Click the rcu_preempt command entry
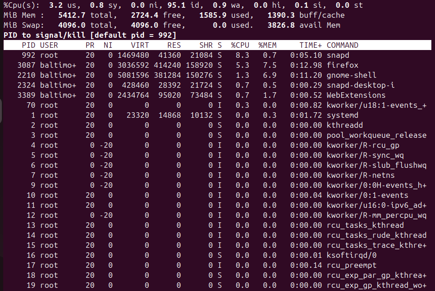This screenshot has width=435, height=291. [351, 265]
